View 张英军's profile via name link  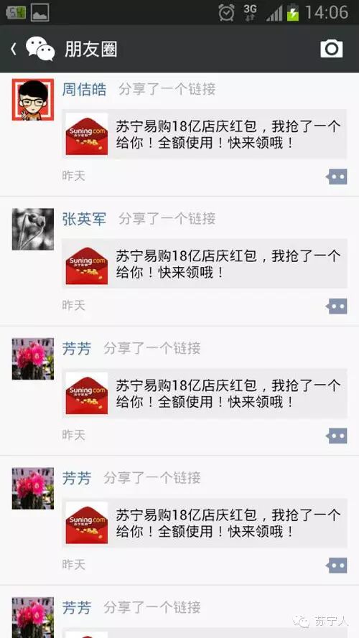coord(84,219)
